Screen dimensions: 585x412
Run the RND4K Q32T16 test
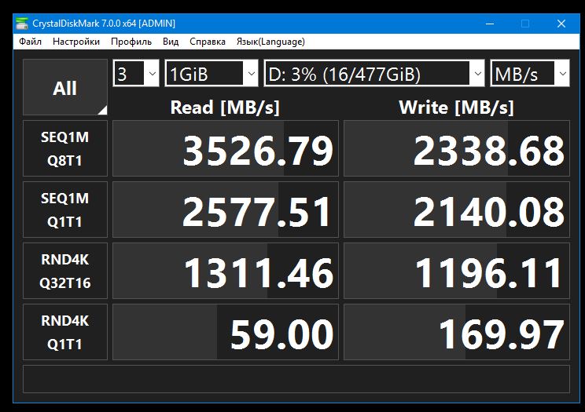pyautogui.click(x=65, y=271)
